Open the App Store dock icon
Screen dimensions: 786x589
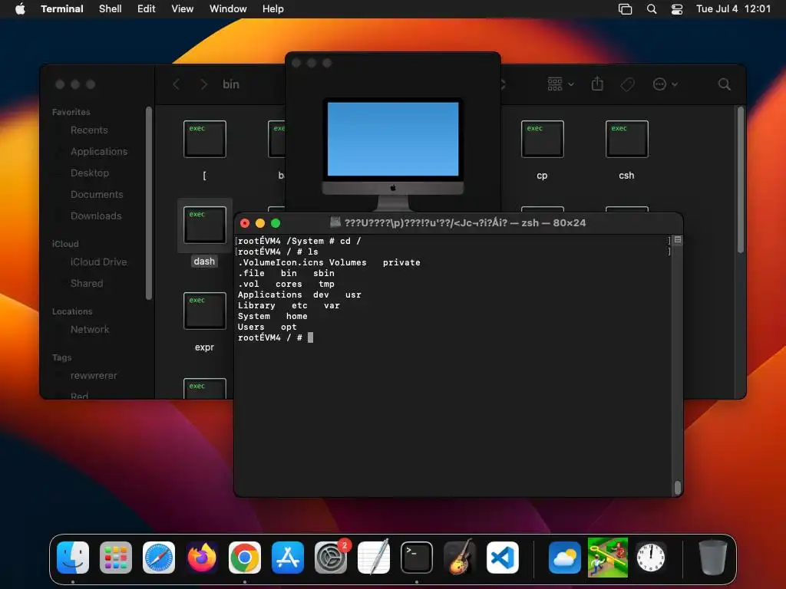tap(288, 558)
